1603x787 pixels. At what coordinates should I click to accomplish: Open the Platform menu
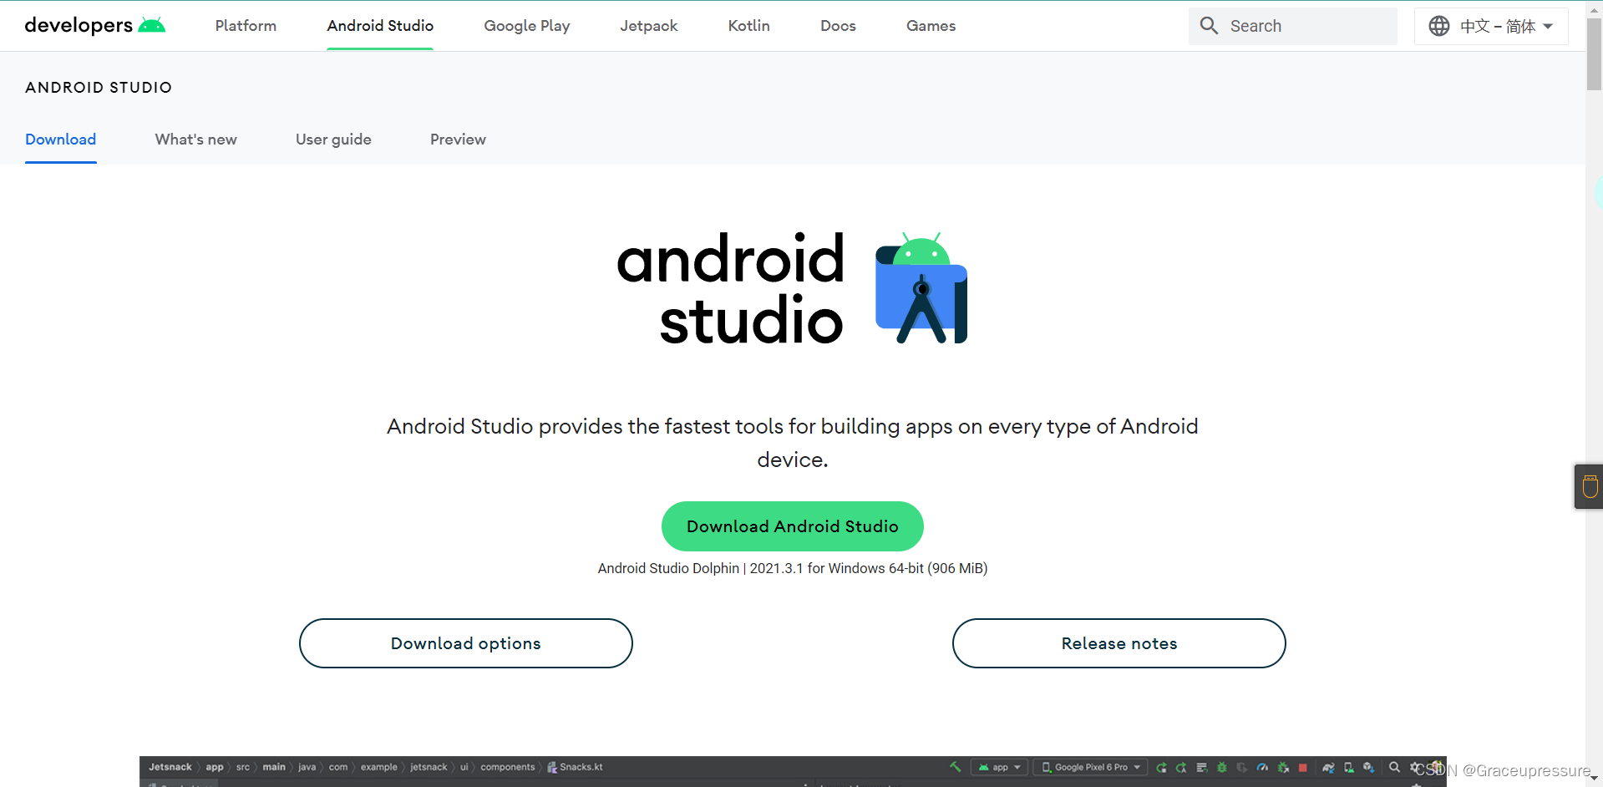coord(246,26)
